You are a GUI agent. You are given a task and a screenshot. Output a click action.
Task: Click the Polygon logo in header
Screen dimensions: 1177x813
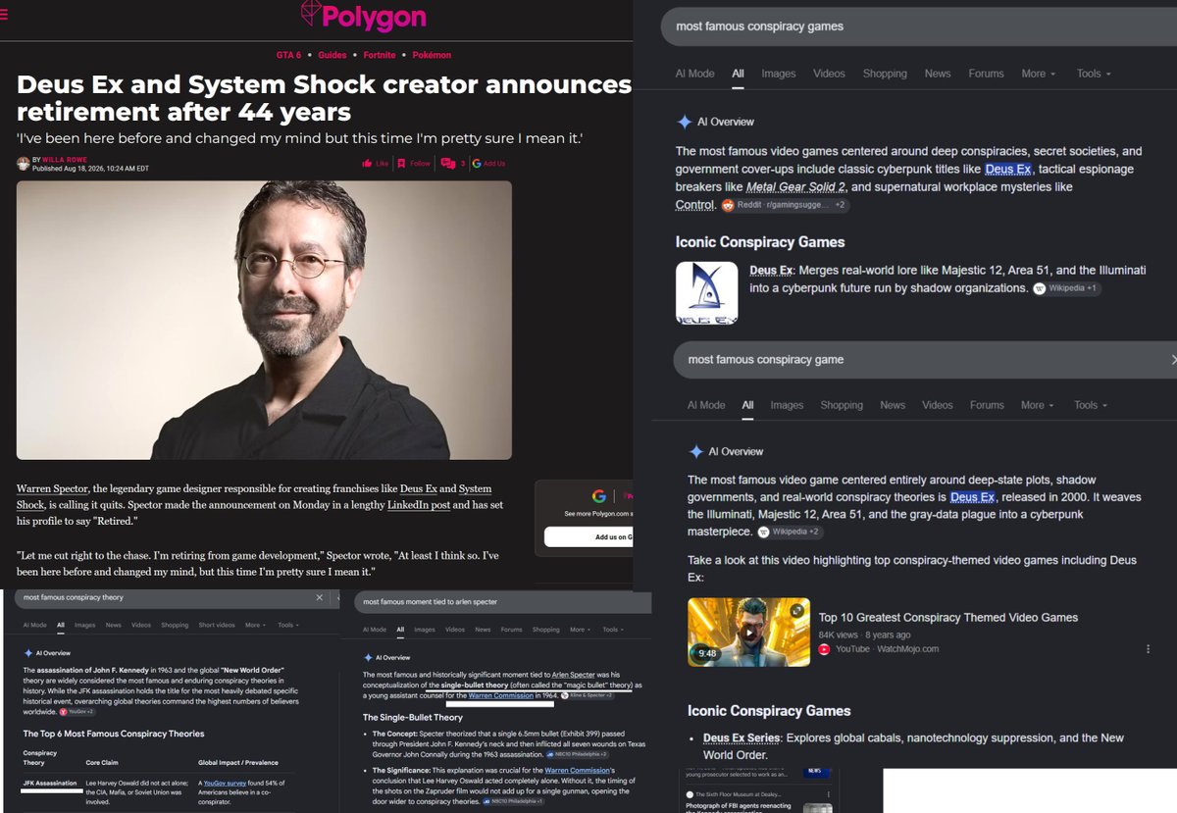363,17
